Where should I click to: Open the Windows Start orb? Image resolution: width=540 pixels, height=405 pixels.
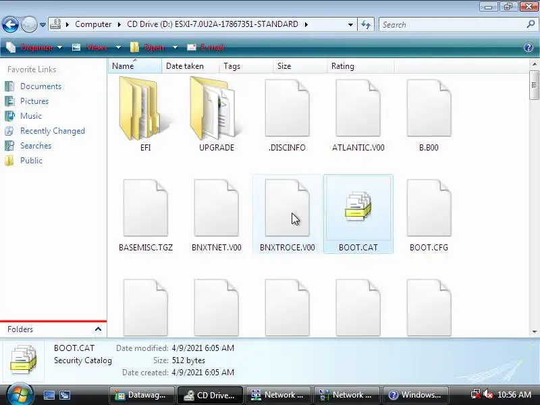coord(20,394)
